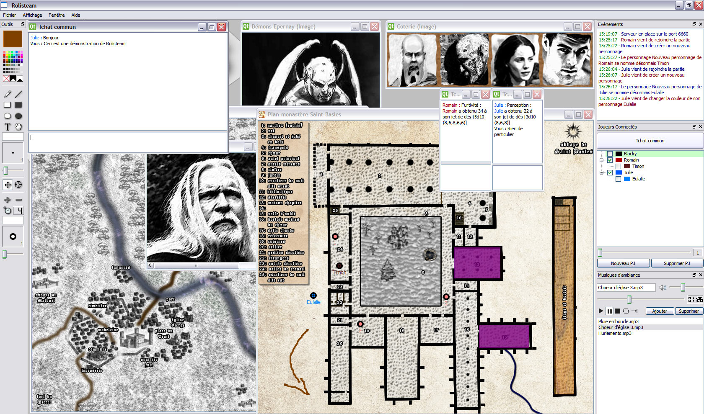Toggle loop playback for ambient music
This screenshot has width=704, height=414.
[x=626, y=311]
